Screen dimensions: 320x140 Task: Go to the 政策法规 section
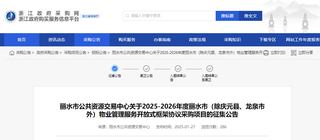197,40
